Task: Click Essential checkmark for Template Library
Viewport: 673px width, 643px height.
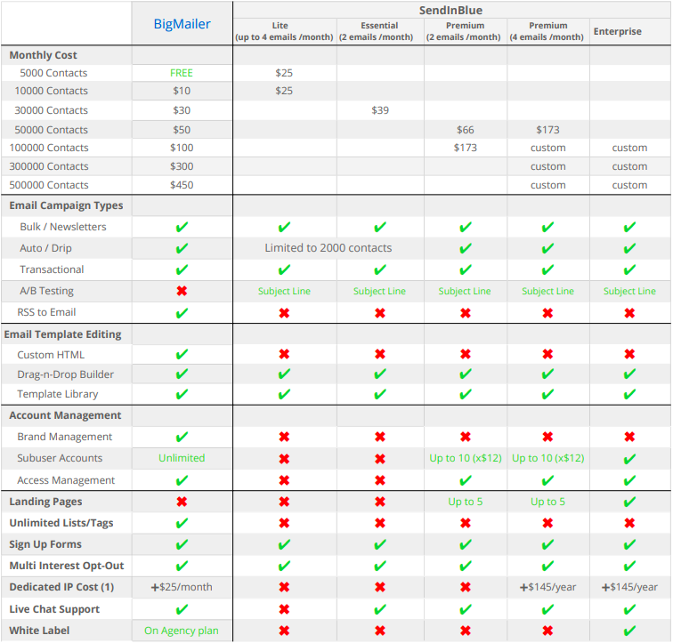Action: click(380, 394)
